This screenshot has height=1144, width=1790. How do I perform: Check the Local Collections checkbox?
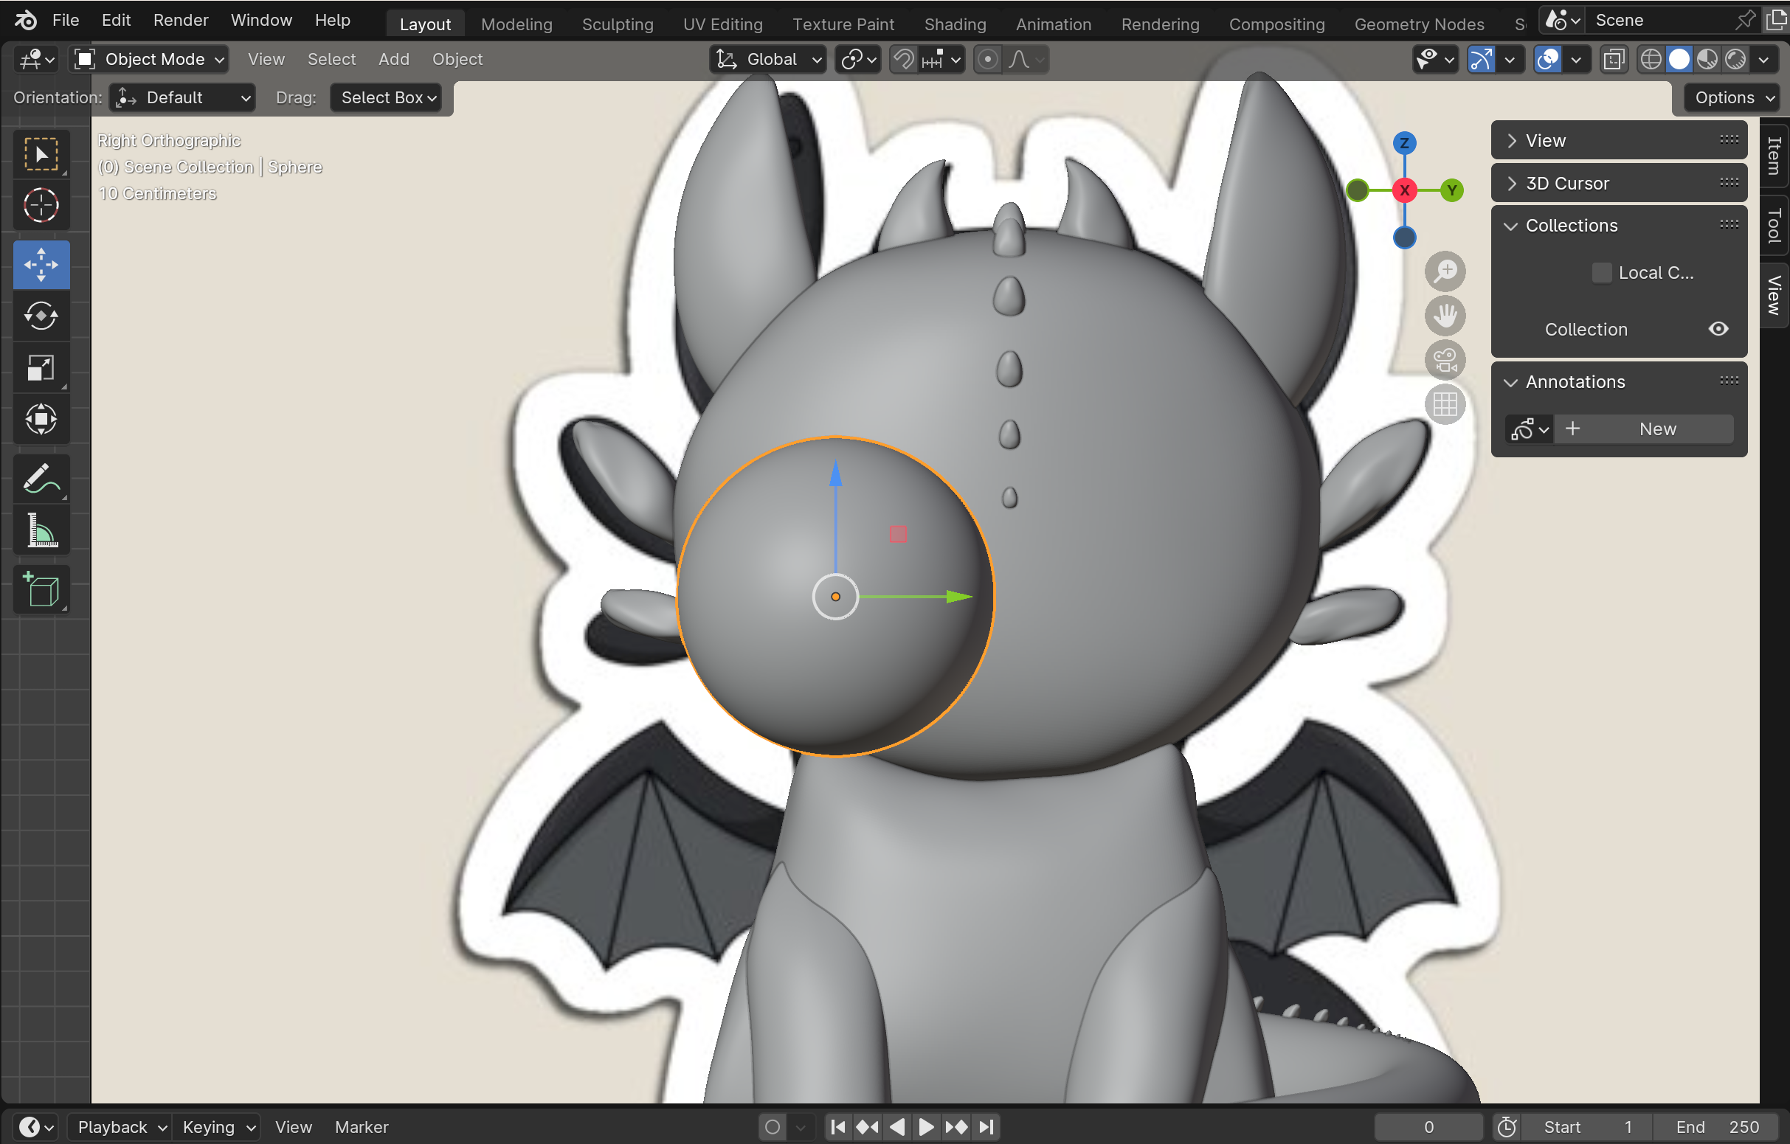tap(1601, 273)
